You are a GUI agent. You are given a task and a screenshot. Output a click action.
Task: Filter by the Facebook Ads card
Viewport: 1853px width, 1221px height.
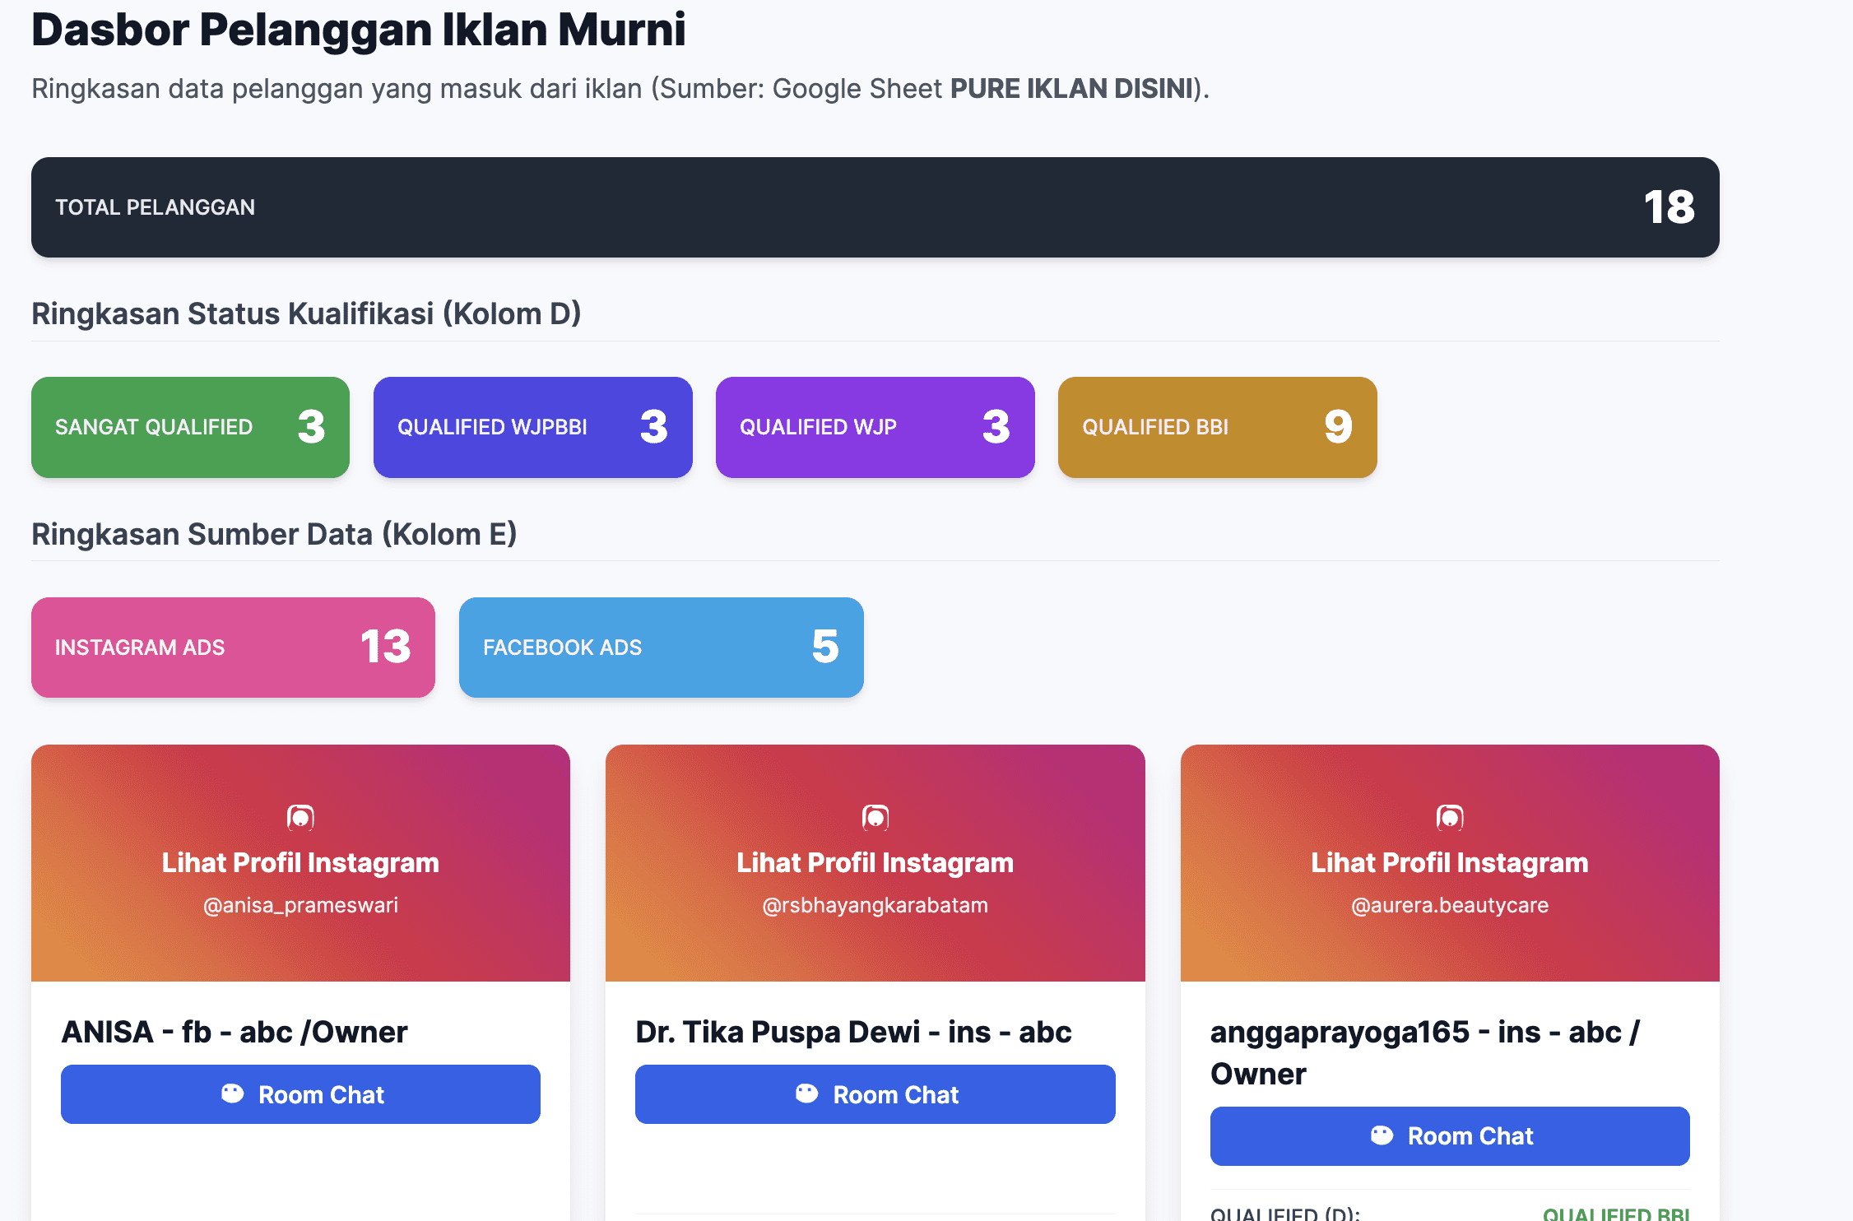click(661, 648)
